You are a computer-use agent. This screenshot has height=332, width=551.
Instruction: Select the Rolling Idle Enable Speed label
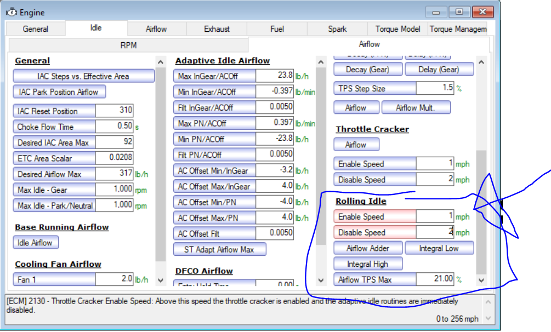[x=375, y=216]
